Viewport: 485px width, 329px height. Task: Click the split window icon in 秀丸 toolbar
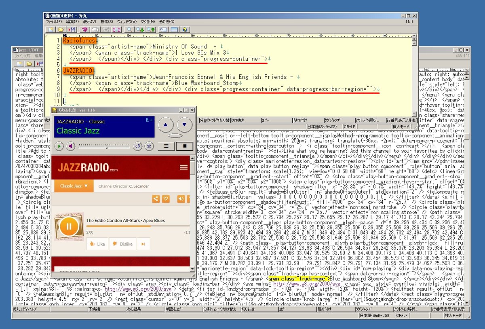pos(174,30)
